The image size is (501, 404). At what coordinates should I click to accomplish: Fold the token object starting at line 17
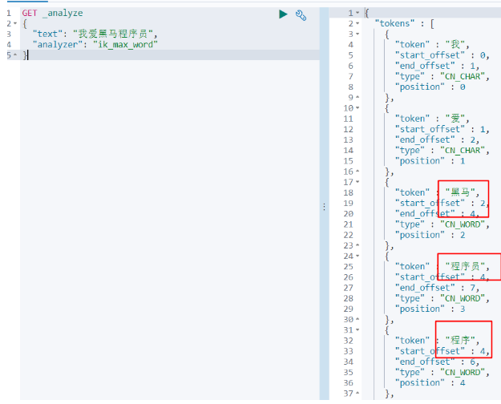pyautogui.click(x=358, y=182)
